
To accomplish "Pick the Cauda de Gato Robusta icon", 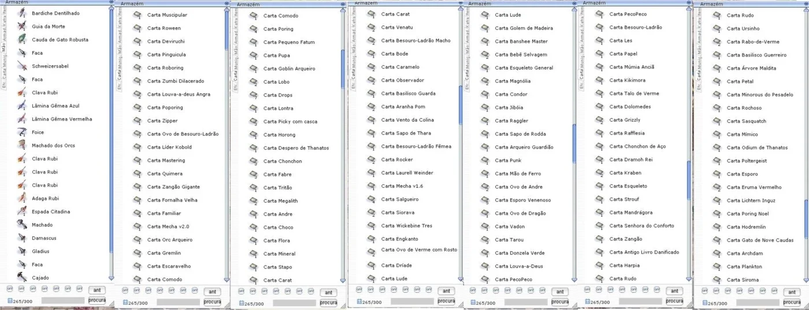I will [x=21, y=40].
